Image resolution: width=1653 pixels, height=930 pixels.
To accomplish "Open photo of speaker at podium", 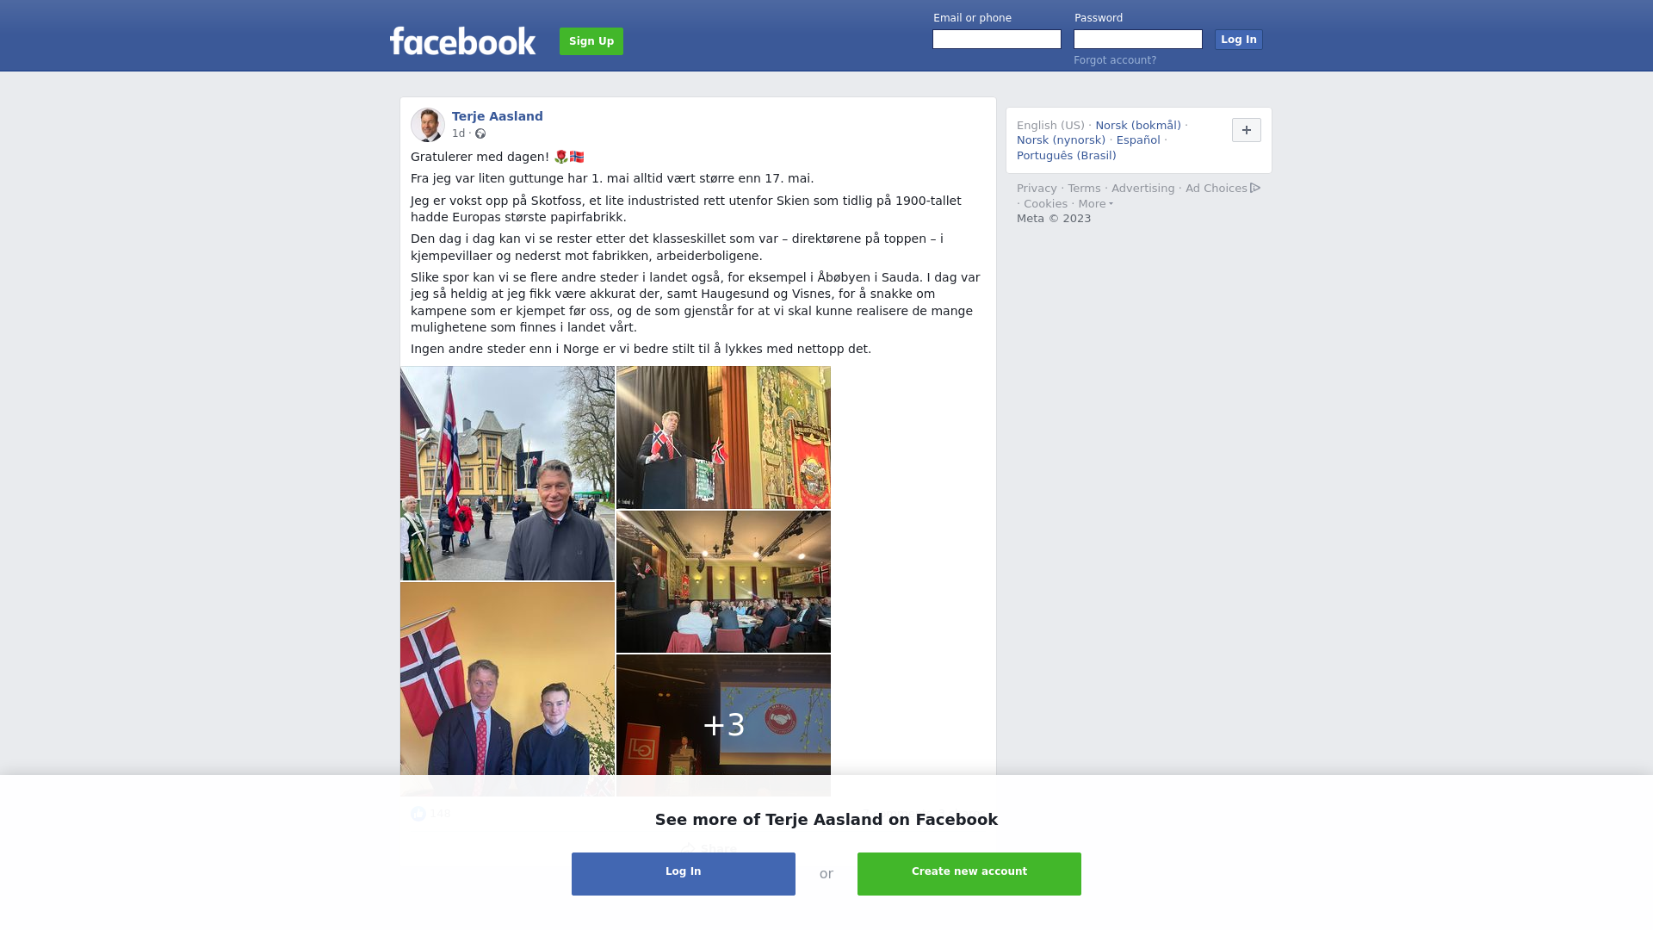I will [x=723, y=437].
